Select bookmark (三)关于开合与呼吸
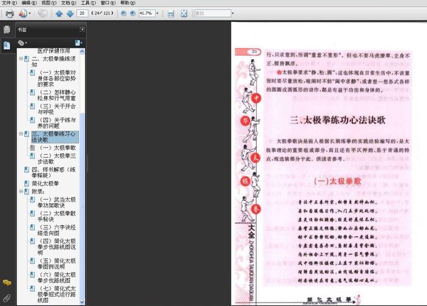Viewport: 427px width, 306px height. (x=57, y=109)
